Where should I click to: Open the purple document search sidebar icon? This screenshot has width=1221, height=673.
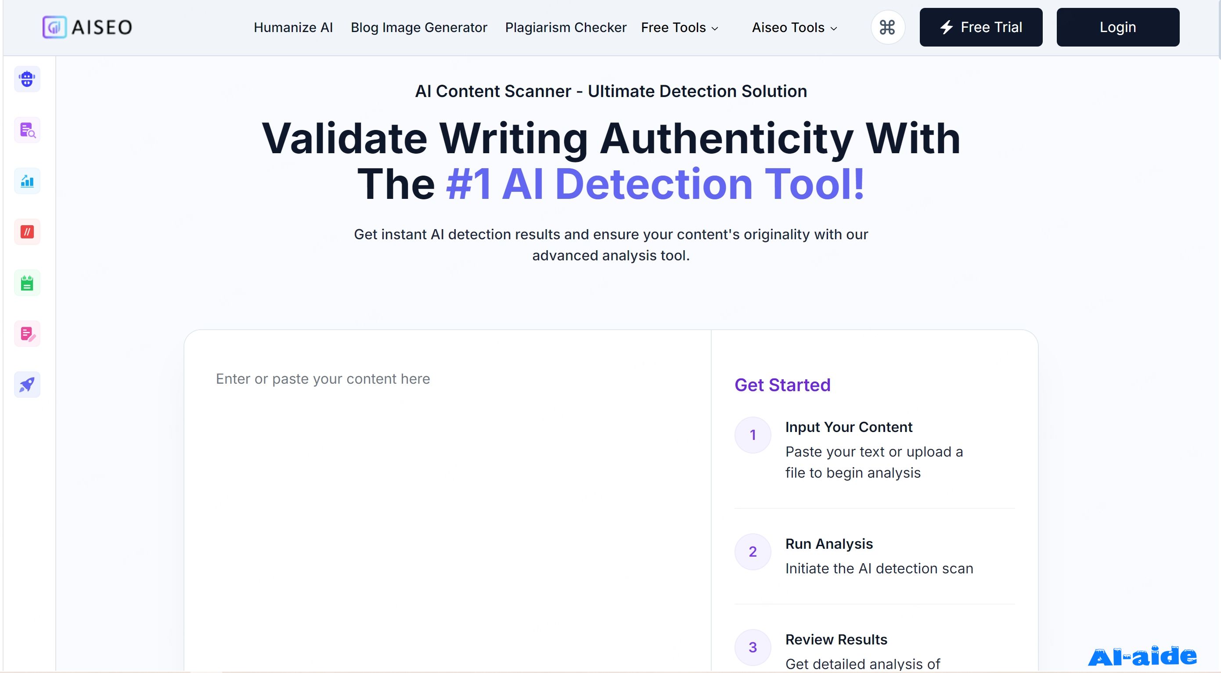tap(27, 130)
